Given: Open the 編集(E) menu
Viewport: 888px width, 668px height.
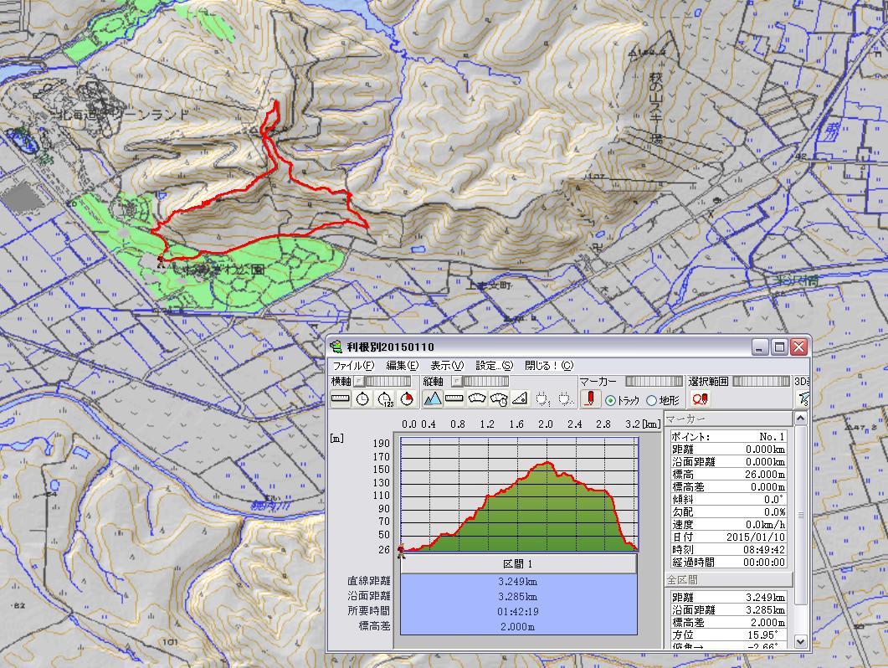Looking at the screenshot, I should (402, 366).
